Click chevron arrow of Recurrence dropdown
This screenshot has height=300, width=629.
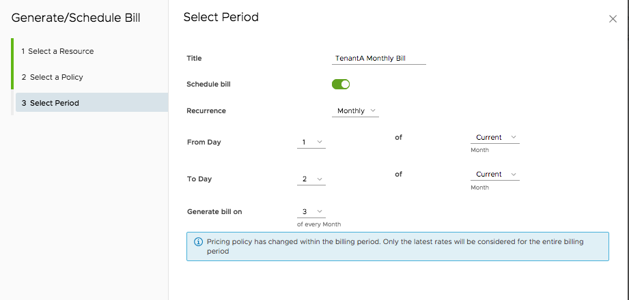[x=374, y=111]
